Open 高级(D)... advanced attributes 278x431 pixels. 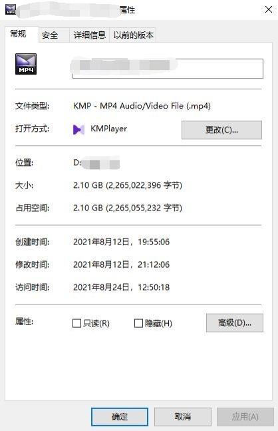click(235, 323)
